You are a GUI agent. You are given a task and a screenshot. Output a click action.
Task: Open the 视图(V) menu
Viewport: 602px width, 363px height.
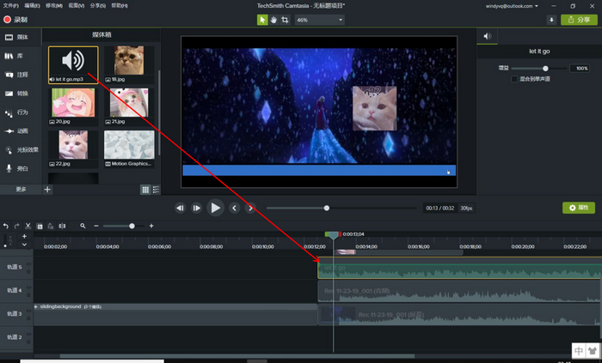click(x=76, y=6)
